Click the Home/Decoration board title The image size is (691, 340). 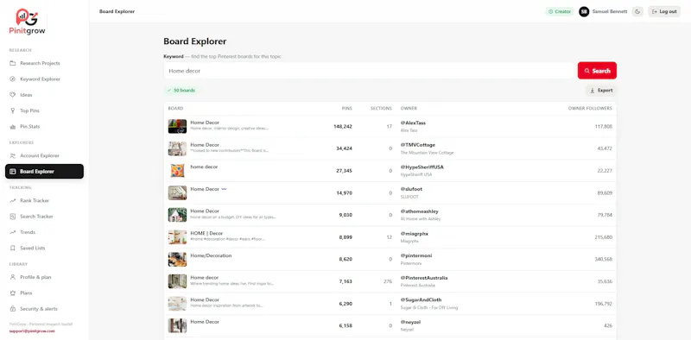pyautogui.click(x=211, y=255)
